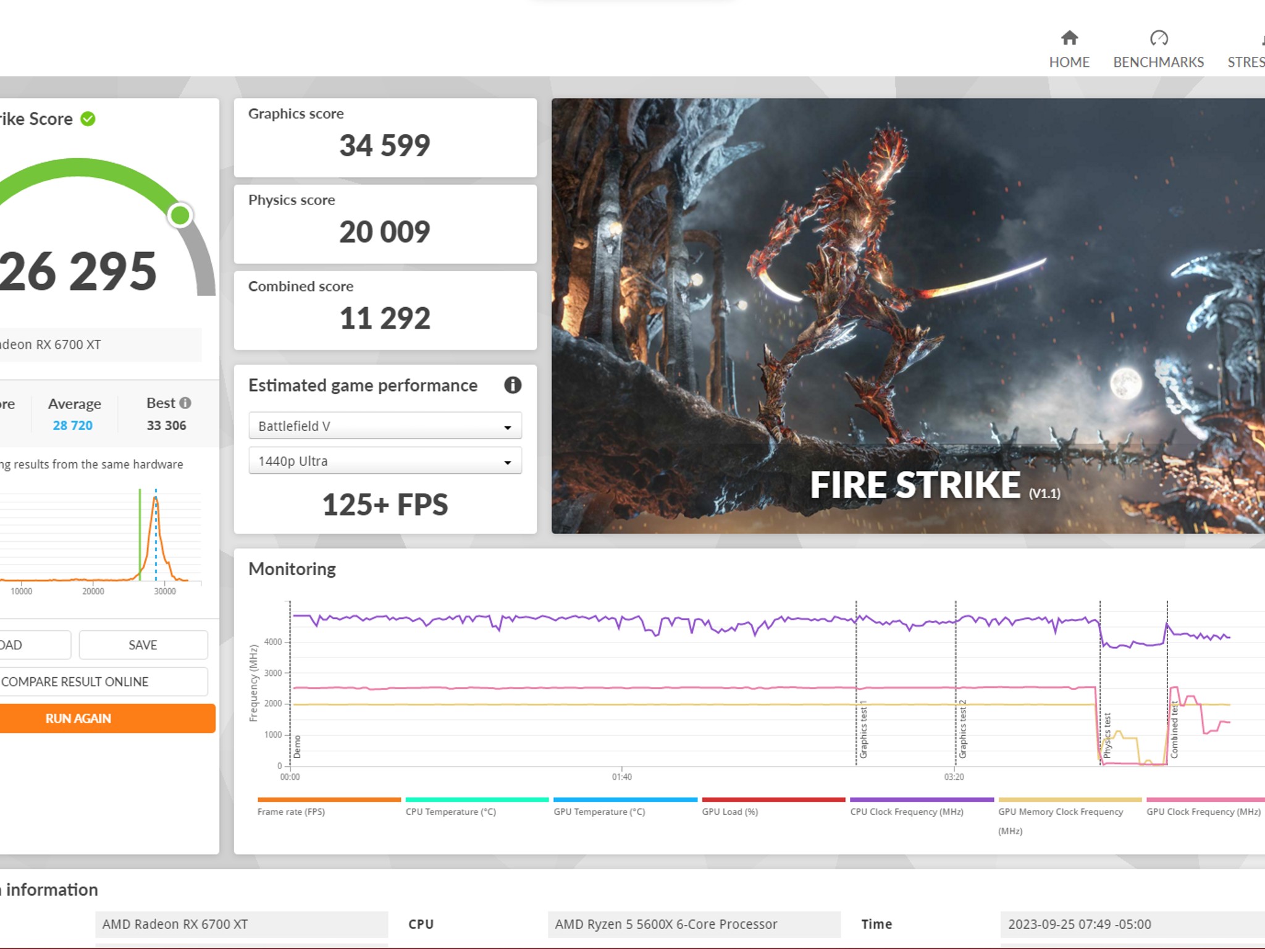Click the Graphics score value 34 599
This screenshot has width=1265, height=949.
click(x=385, y=146)
